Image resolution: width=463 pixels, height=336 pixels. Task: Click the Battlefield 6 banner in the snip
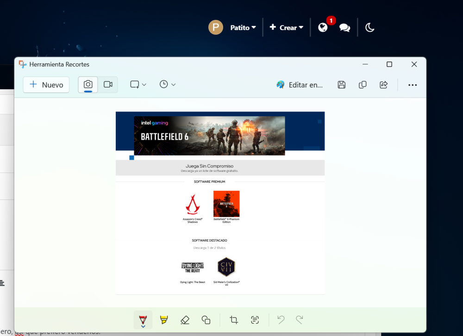(209, 136)
